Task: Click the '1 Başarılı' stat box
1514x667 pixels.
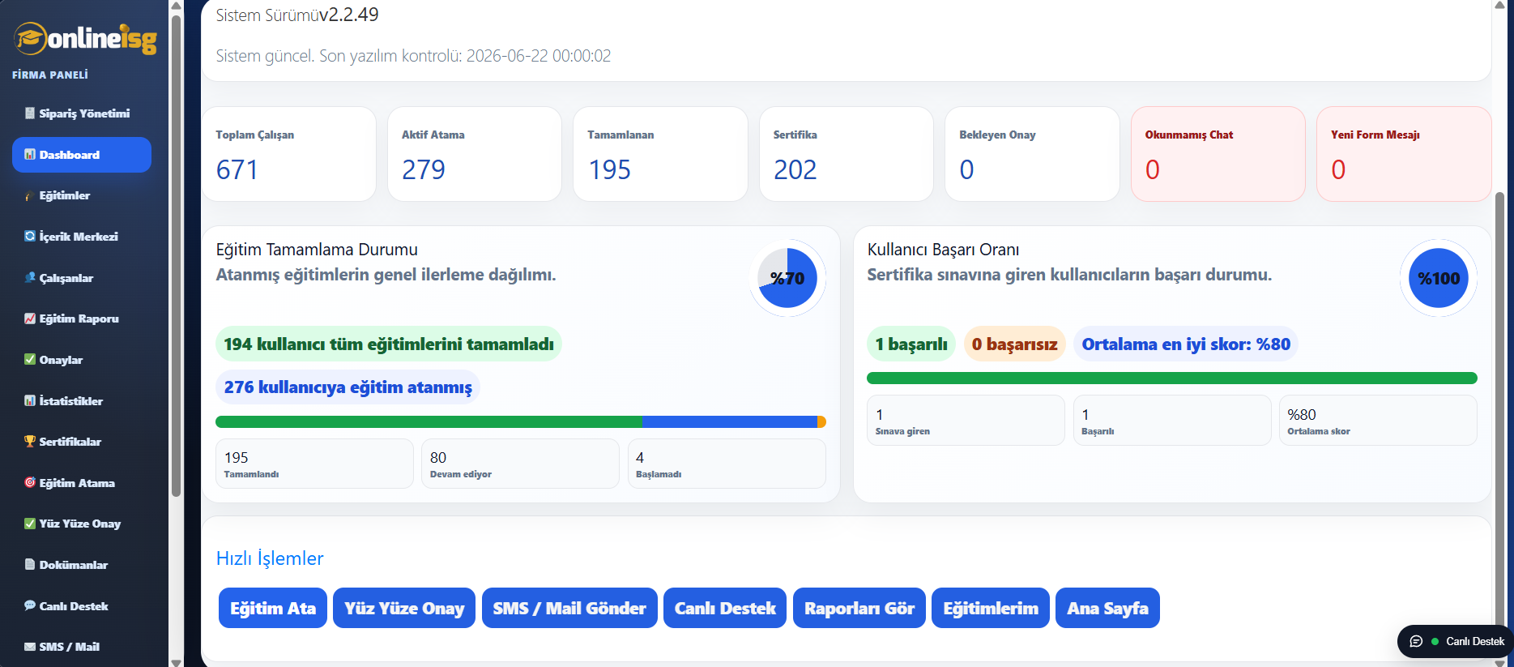Action: pyautogui.click(x=1172, y=420)
